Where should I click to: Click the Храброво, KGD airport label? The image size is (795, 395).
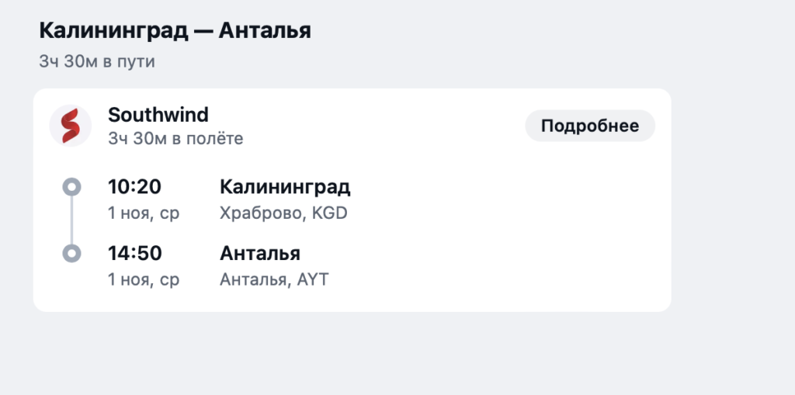[283, 213]
